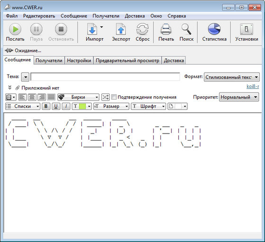Click the Print (Печать) printer icon
265x242 pixels.
(166, 29)
